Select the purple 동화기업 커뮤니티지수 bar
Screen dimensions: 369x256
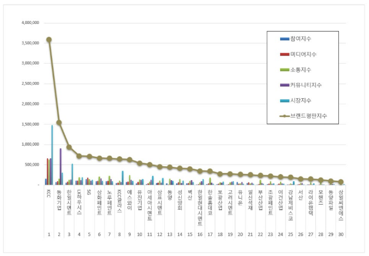pos(60,166)
